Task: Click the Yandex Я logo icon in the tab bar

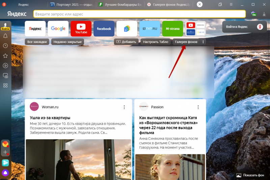Action: 4,4
